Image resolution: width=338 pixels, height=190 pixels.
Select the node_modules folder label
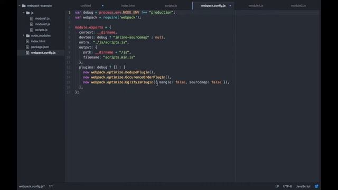tap(41, 35)
